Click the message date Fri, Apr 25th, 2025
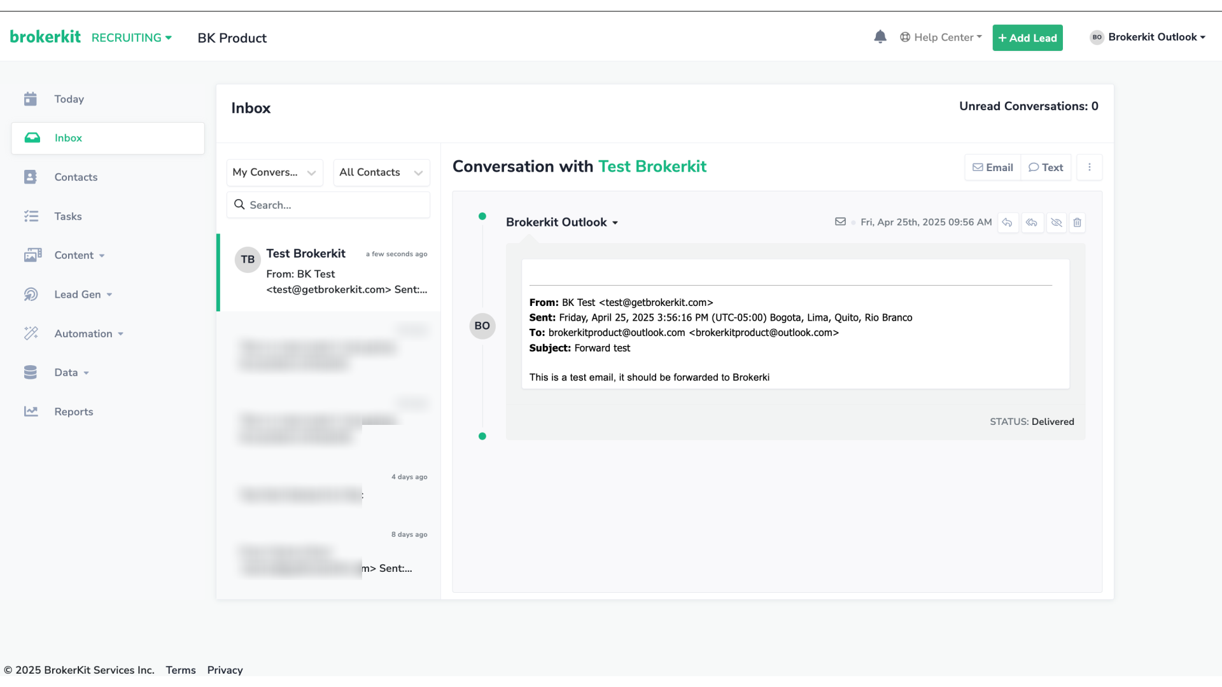1222x687 pixels. (x=926, y=222)
